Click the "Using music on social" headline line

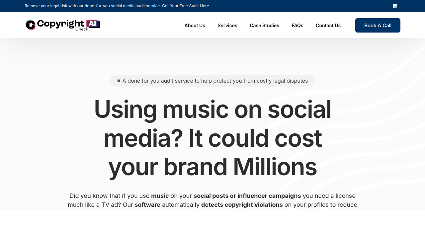[x=212, y=110]
